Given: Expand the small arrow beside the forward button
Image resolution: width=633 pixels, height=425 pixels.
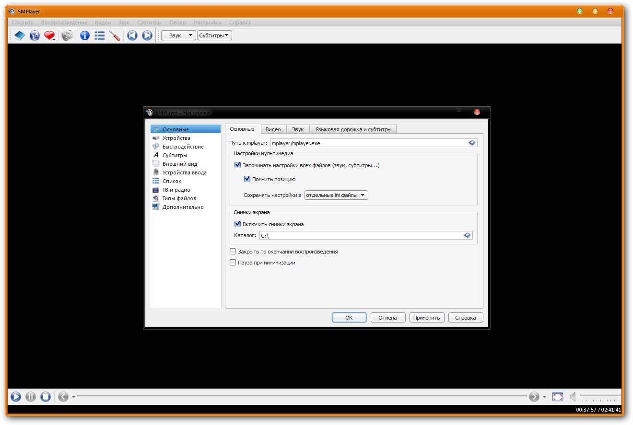Looking at the screenshot, I should (x=544, y=397).
